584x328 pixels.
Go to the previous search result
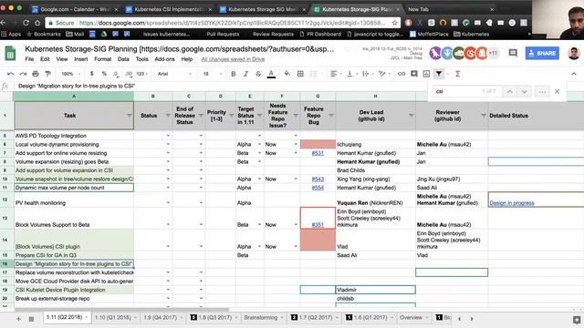tap(510, 91)
